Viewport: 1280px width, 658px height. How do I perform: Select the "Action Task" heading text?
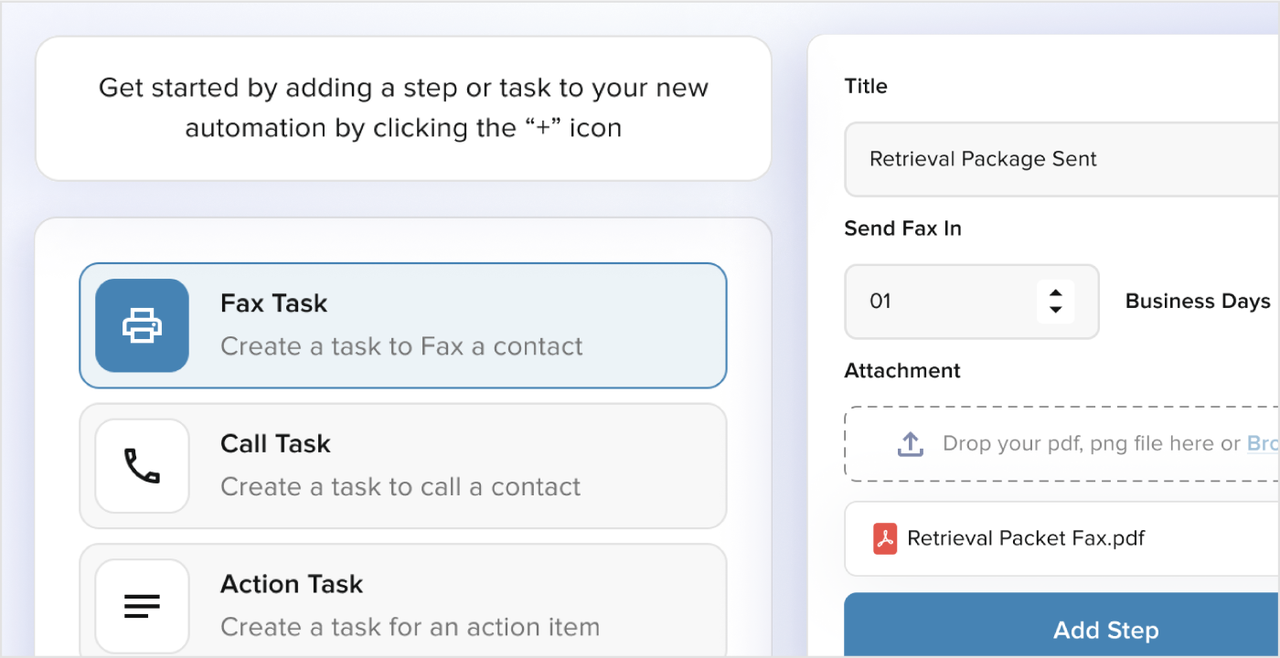[x=292, y=584]
